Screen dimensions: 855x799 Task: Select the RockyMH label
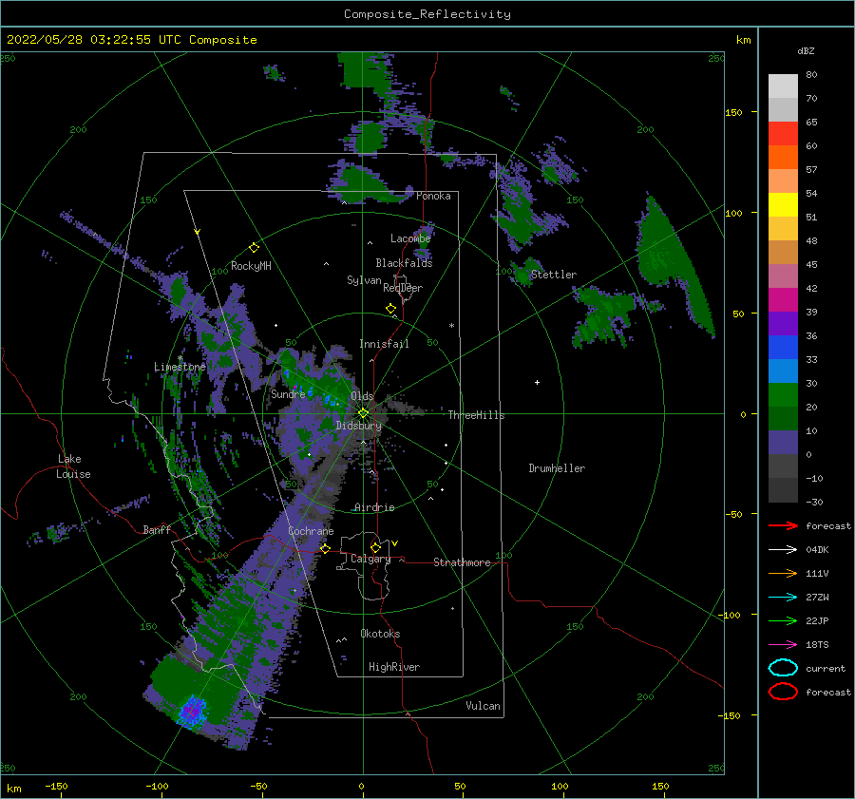(252, 266)
